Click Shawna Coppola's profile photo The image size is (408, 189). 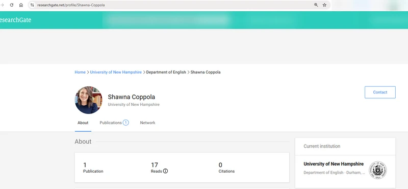pos(88,100)
